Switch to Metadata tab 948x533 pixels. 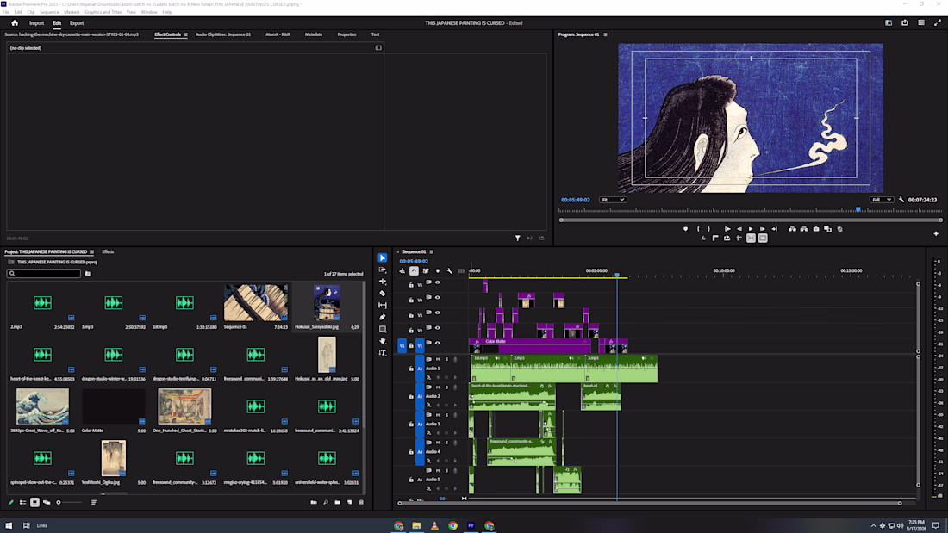pos(313,34)
